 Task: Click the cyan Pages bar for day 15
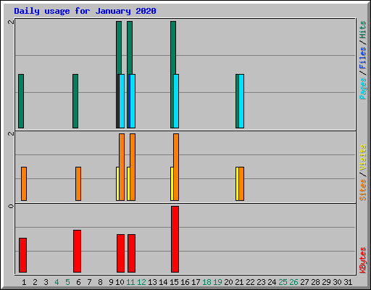tap(176, 101)
